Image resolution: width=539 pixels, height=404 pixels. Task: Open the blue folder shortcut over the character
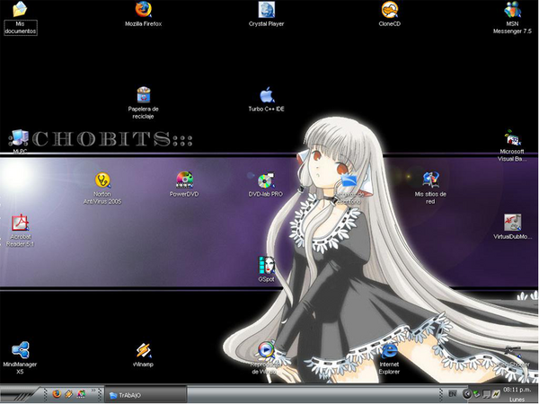click(x=349, y=180)
